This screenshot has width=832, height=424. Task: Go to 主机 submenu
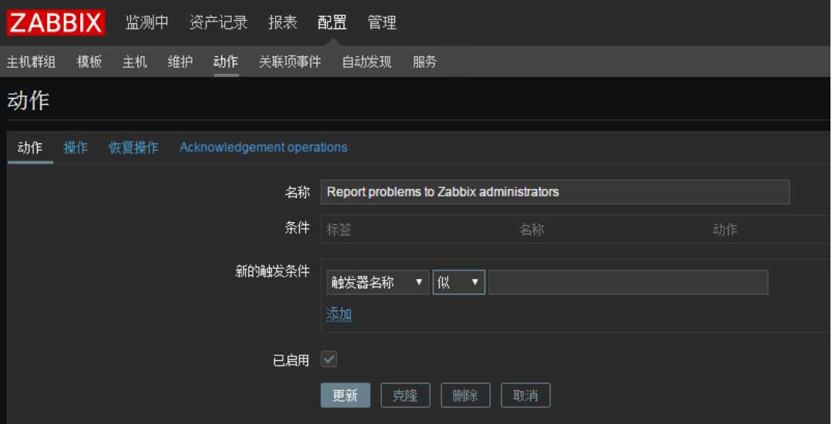pos(134,62)
